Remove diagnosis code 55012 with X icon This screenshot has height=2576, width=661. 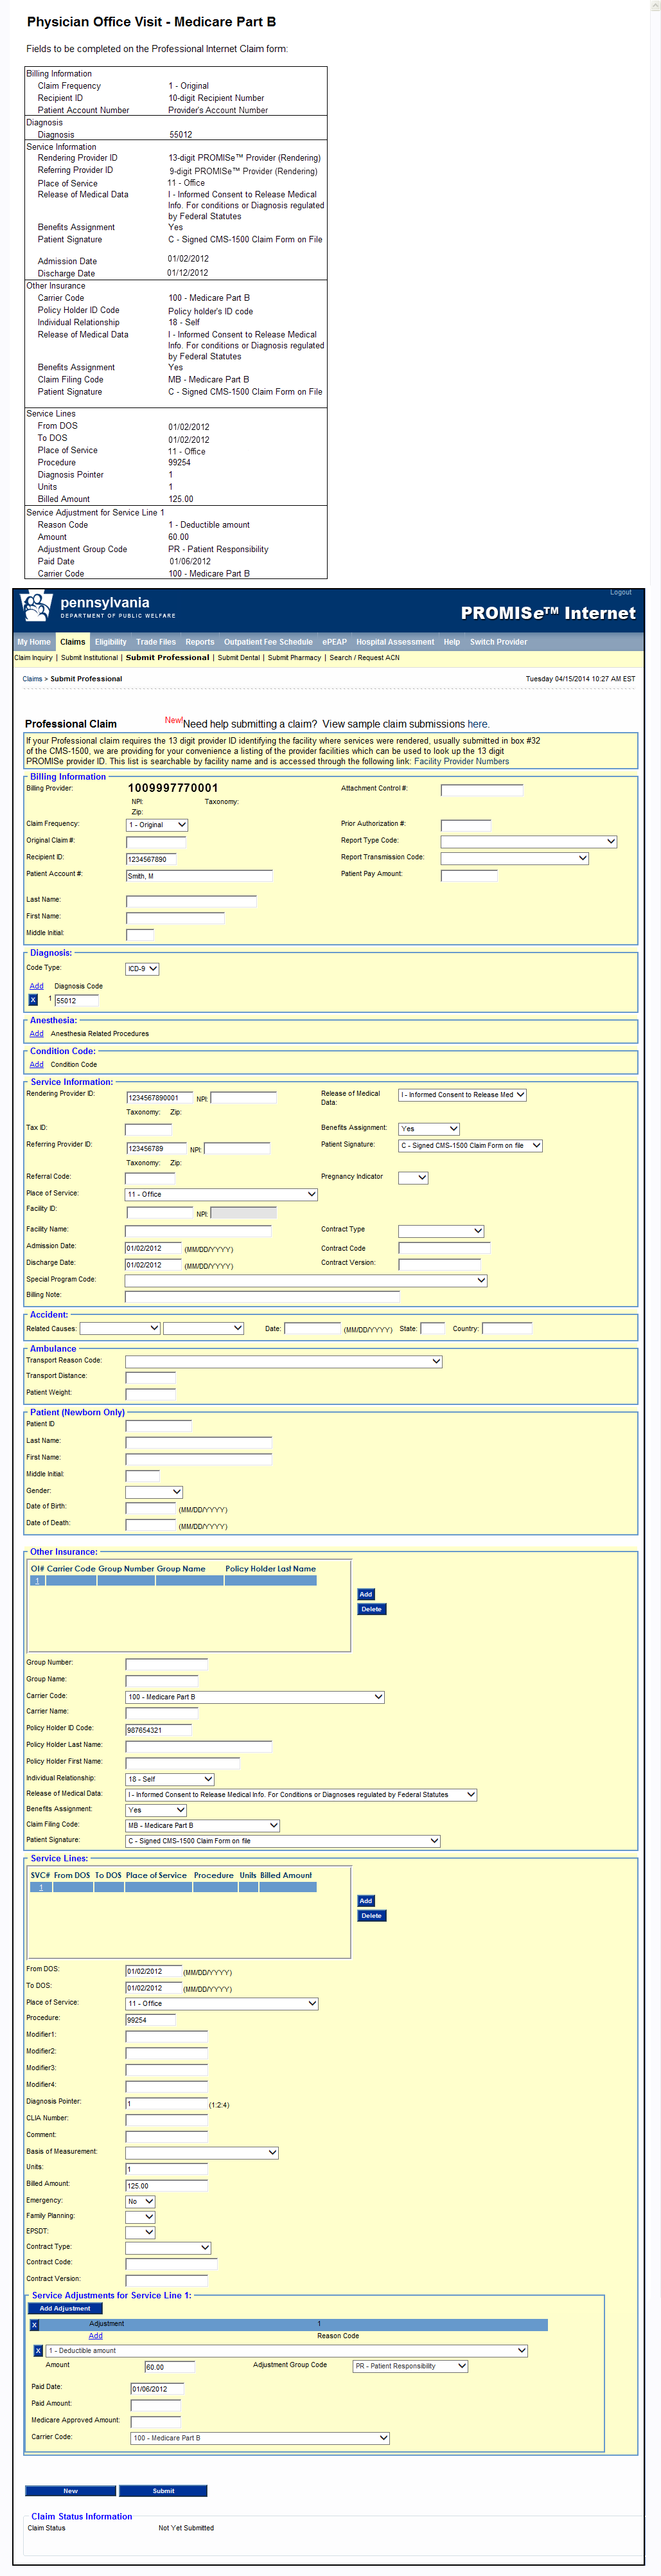[x=33, y=1000]
